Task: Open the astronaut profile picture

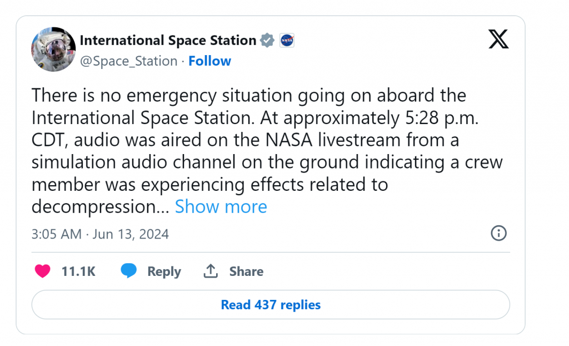Action: click(x=53, y=50)
